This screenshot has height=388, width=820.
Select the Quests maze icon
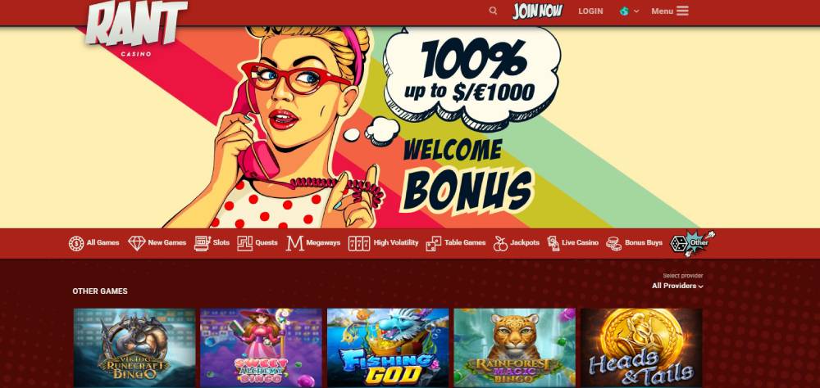pyautogui.click(x=244, y=243)
